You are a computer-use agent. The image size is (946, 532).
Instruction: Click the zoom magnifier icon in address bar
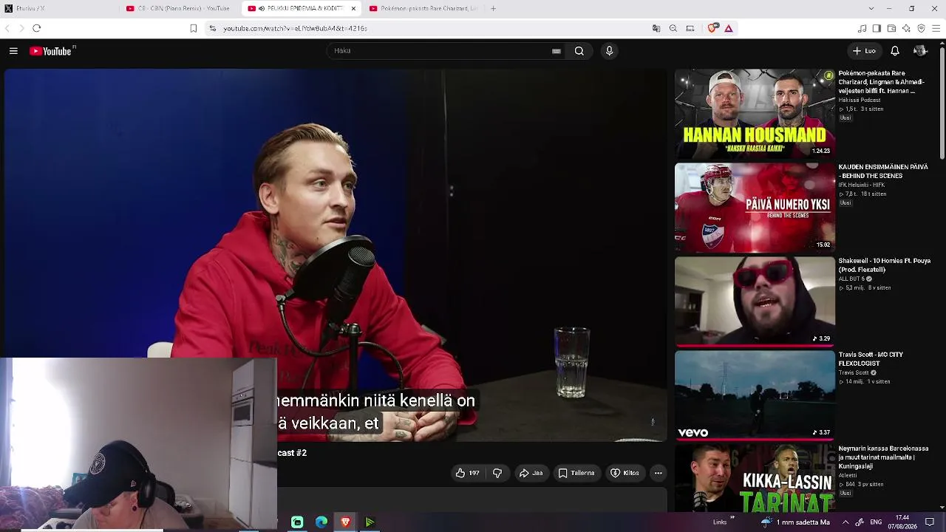point(673,28)
